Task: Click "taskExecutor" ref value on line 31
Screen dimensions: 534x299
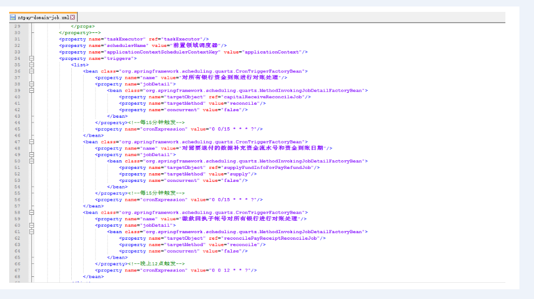Action: (182, 39)
